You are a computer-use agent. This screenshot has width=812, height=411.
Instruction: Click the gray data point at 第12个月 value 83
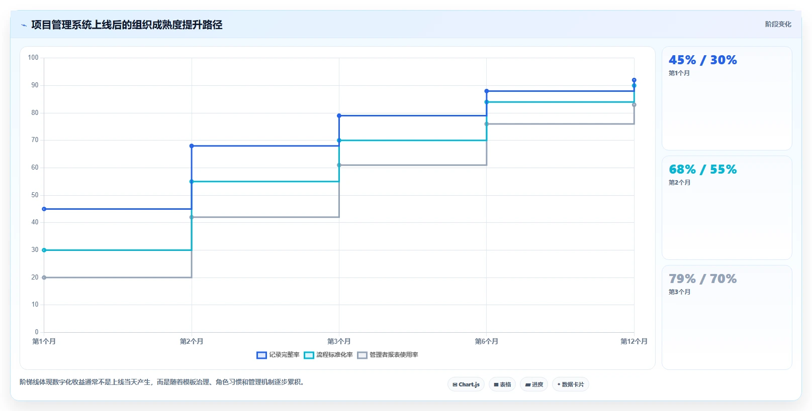pyautogui.click(x=634, y=105)
